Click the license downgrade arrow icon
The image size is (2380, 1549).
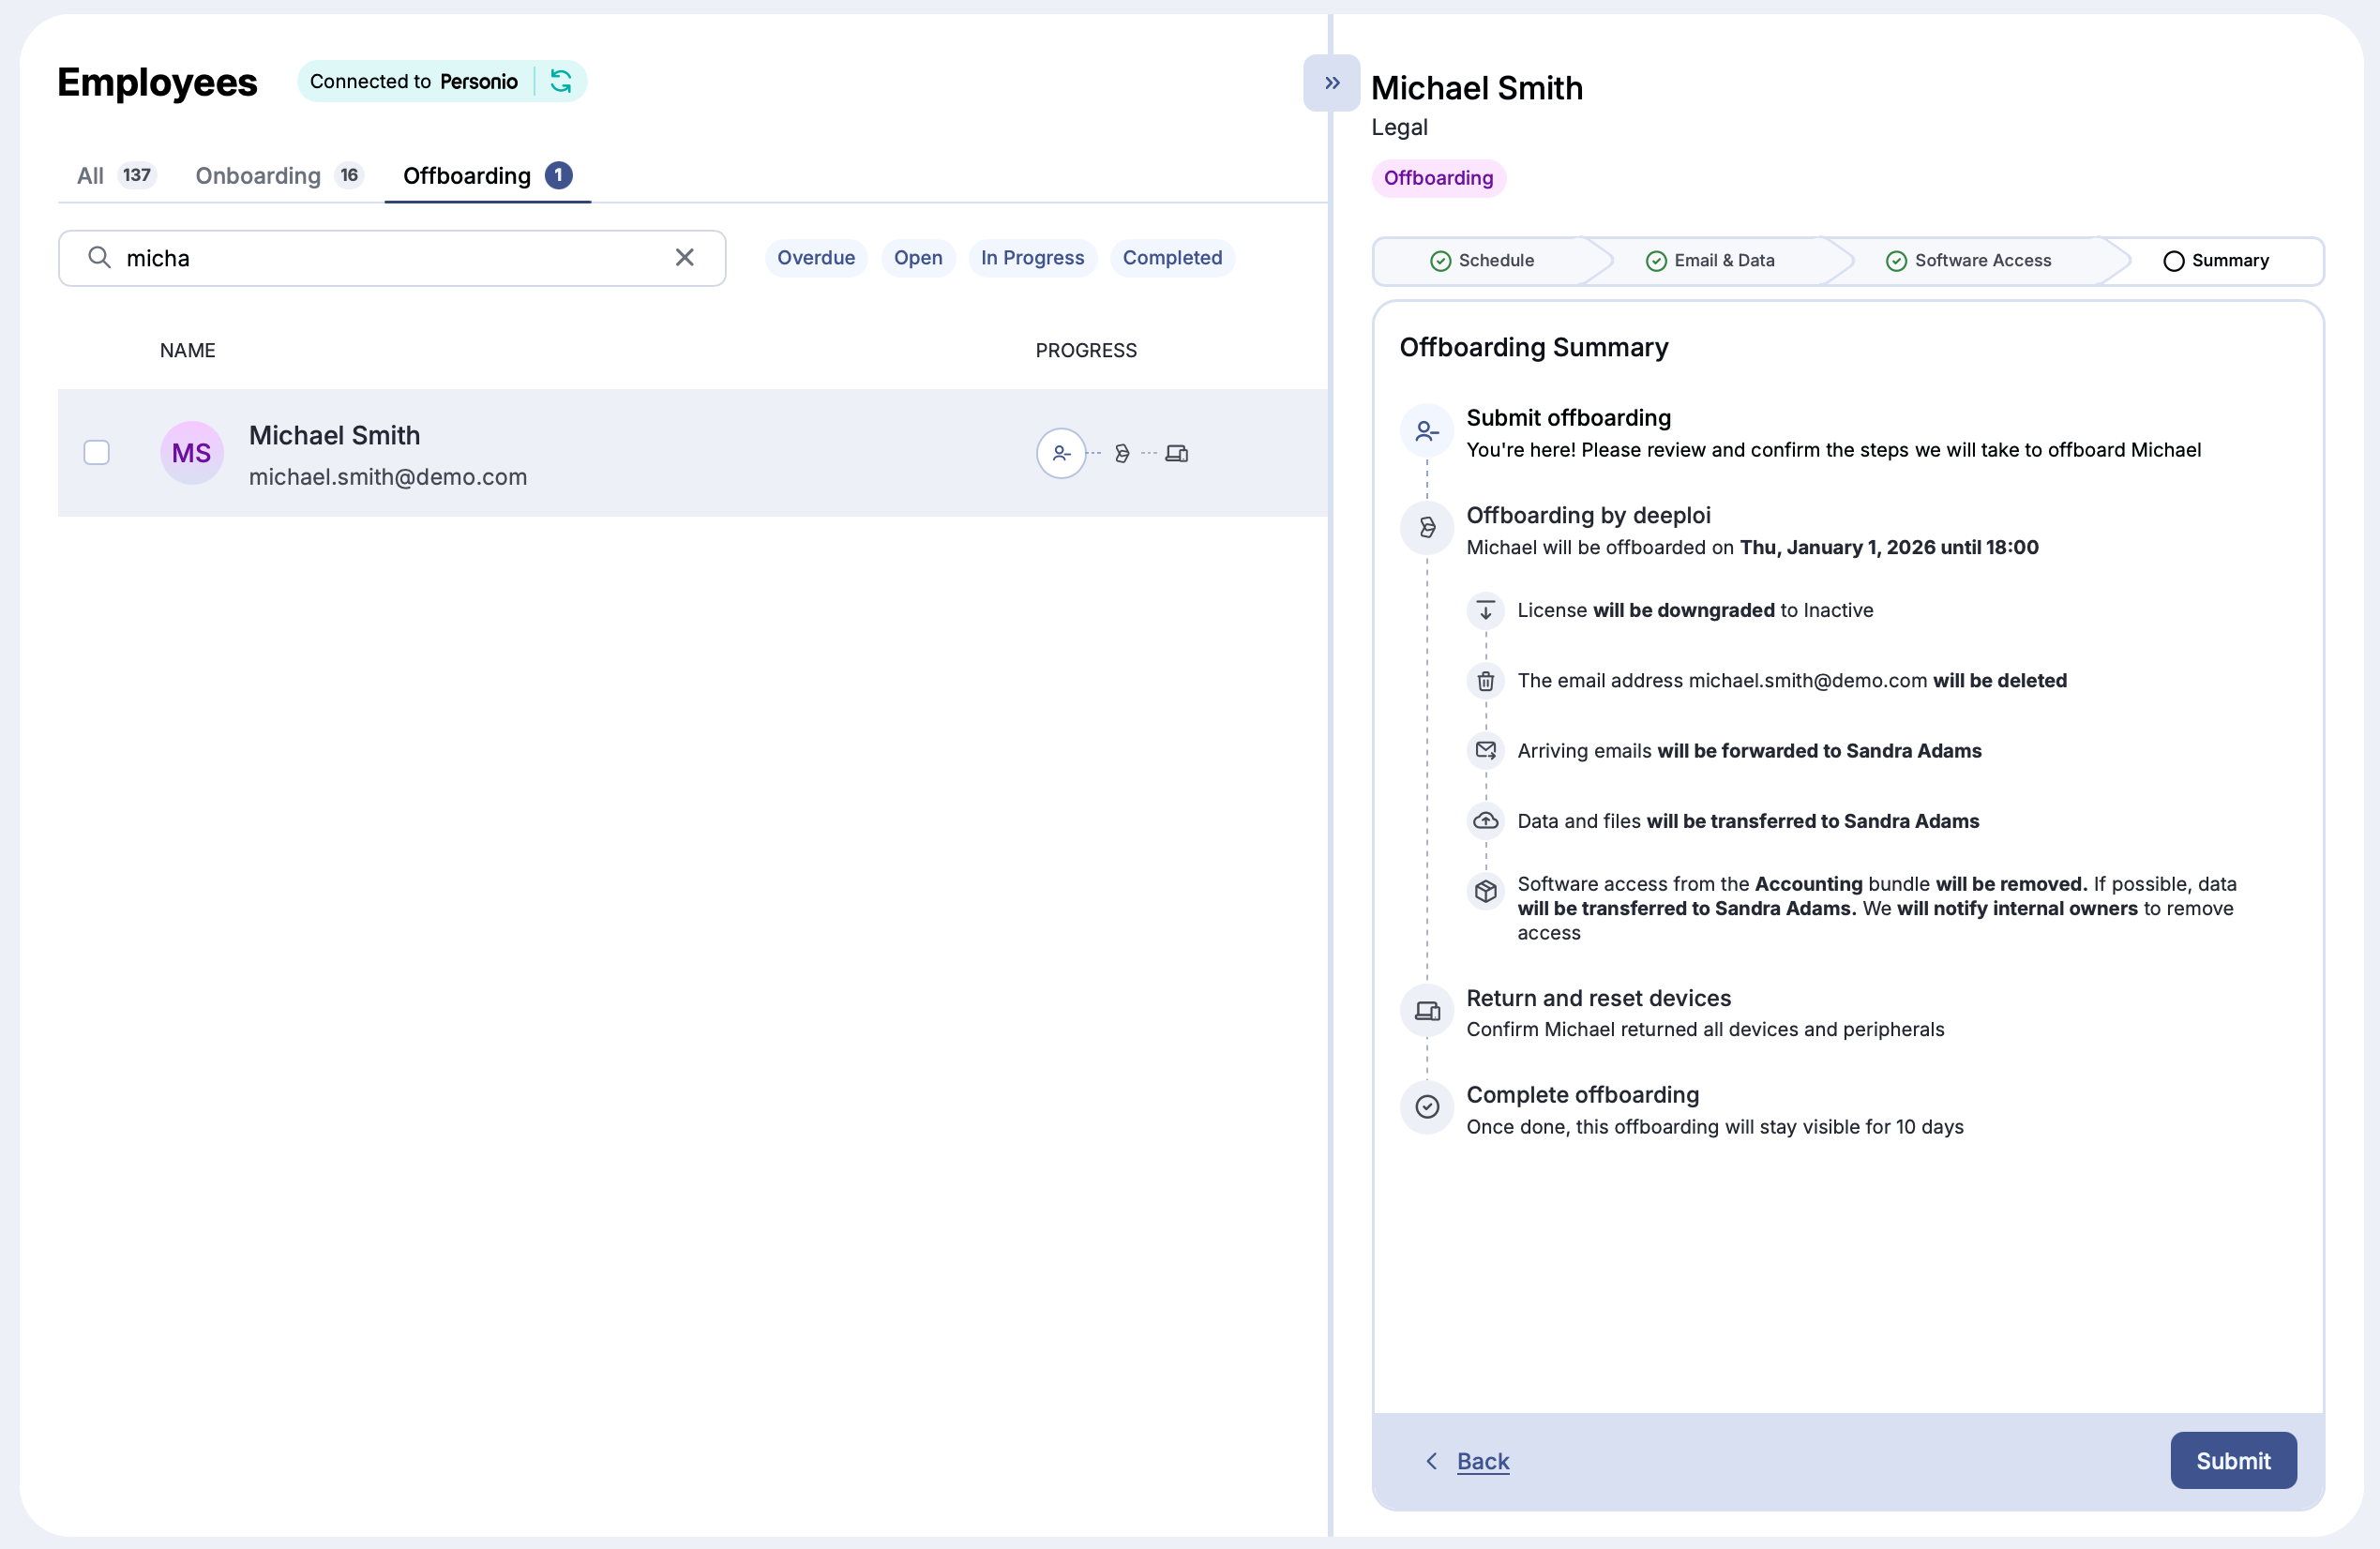[1485, 610]
